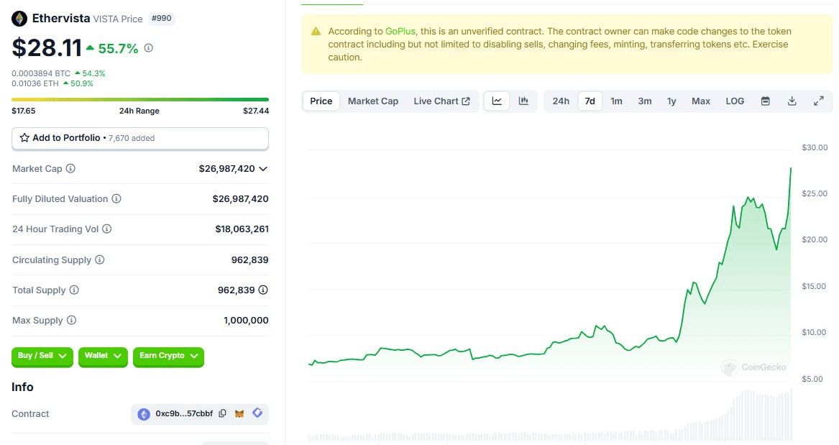
Task: Open Live Chart external link
Action: point(441,101)
